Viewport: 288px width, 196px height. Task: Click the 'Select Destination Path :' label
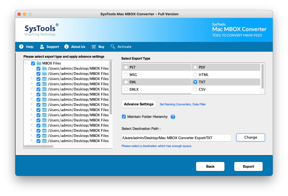141,129
